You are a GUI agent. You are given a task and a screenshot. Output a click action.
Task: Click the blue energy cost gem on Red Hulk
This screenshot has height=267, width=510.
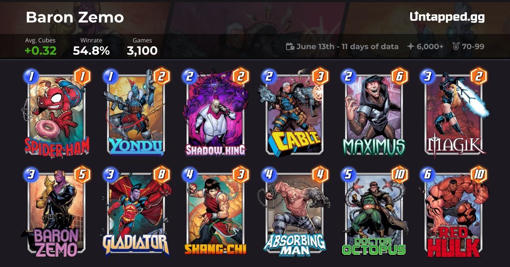coord(427,175)
